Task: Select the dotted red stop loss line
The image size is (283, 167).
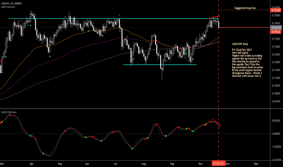Action: (244, 10)
